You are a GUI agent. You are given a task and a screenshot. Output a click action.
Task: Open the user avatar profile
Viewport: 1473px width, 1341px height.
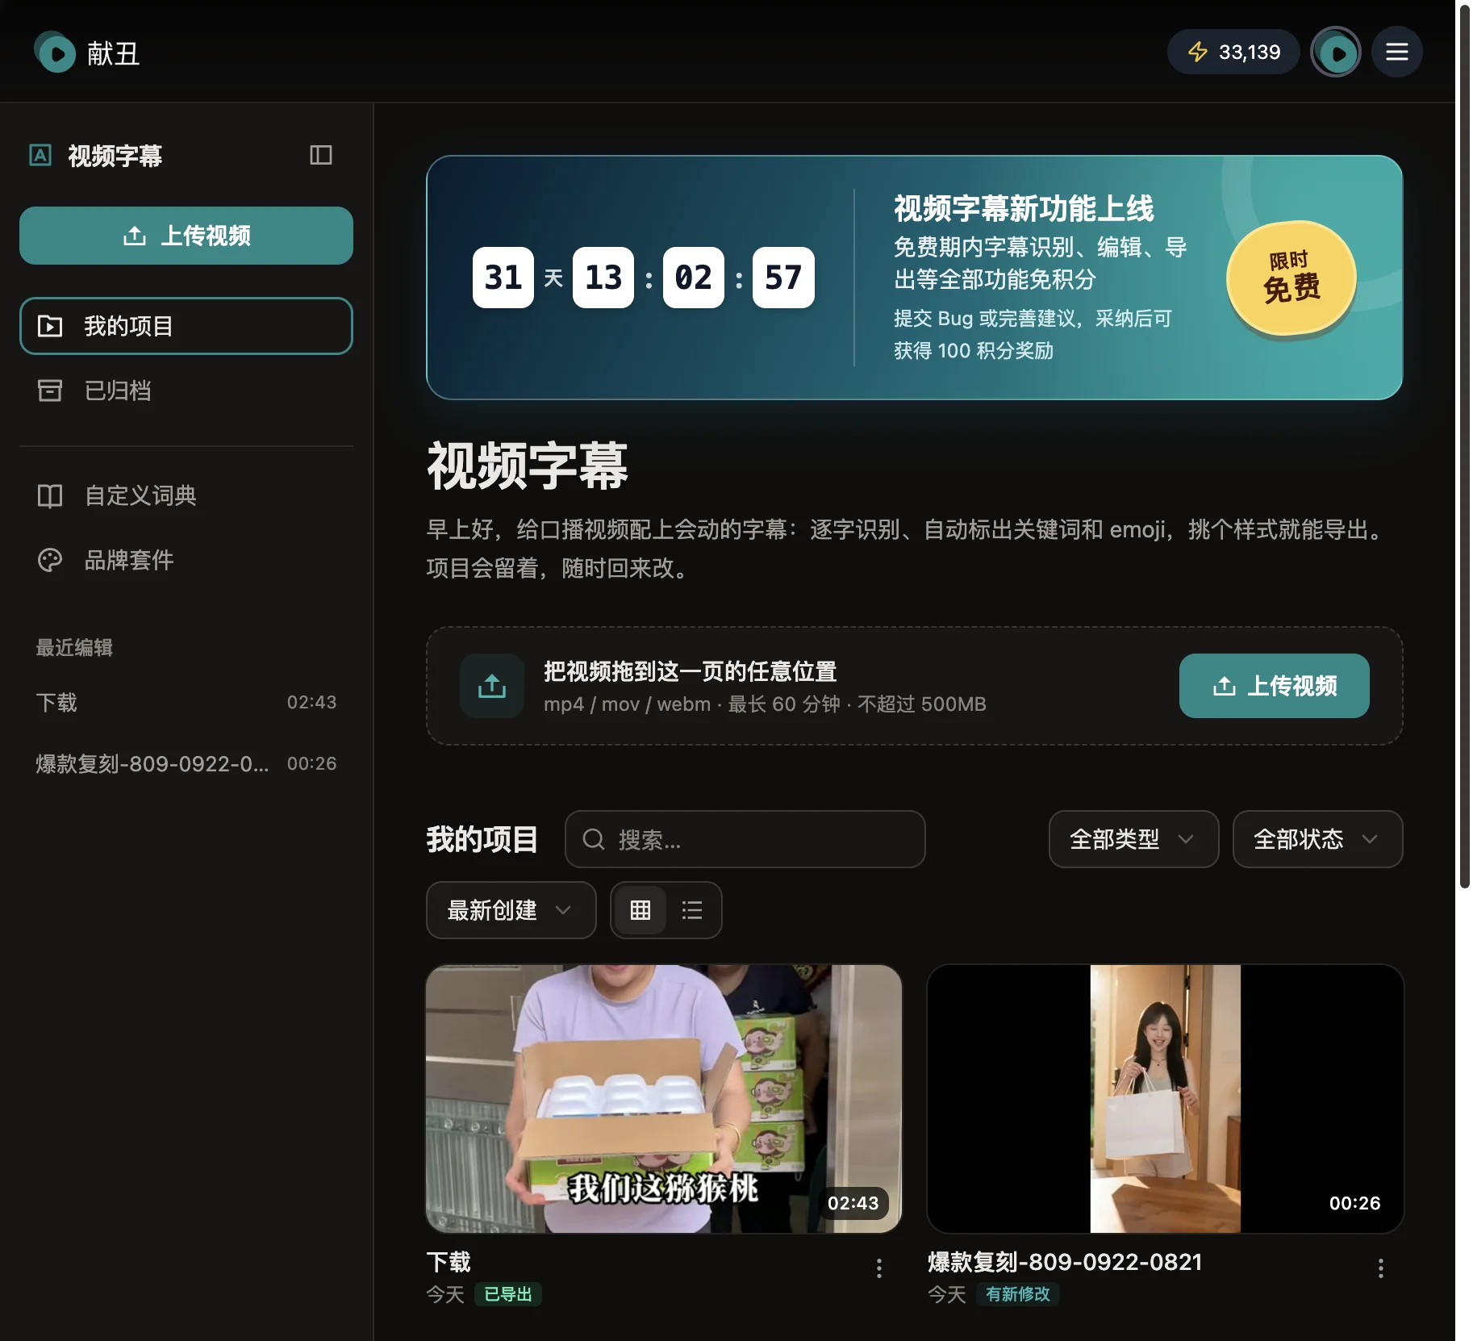tap(1336, 52)
